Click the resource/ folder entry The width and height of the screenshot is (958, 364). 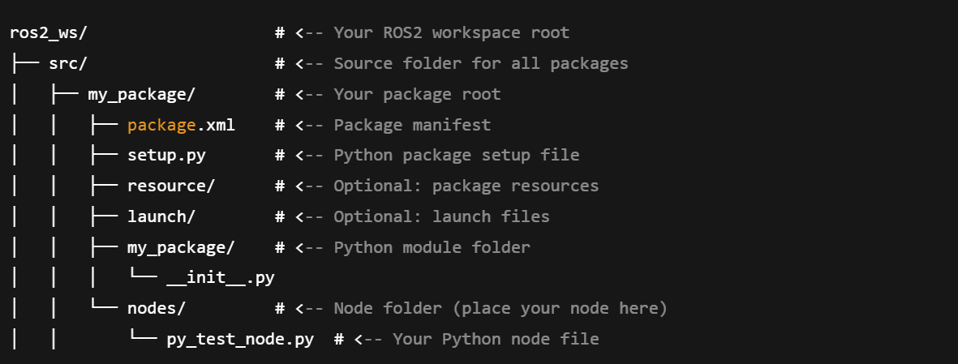[171, 186]
